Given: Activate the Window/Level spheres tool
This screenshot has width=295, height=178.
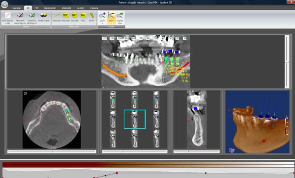Looking at the screenshot, I should [x=44, y=17].
